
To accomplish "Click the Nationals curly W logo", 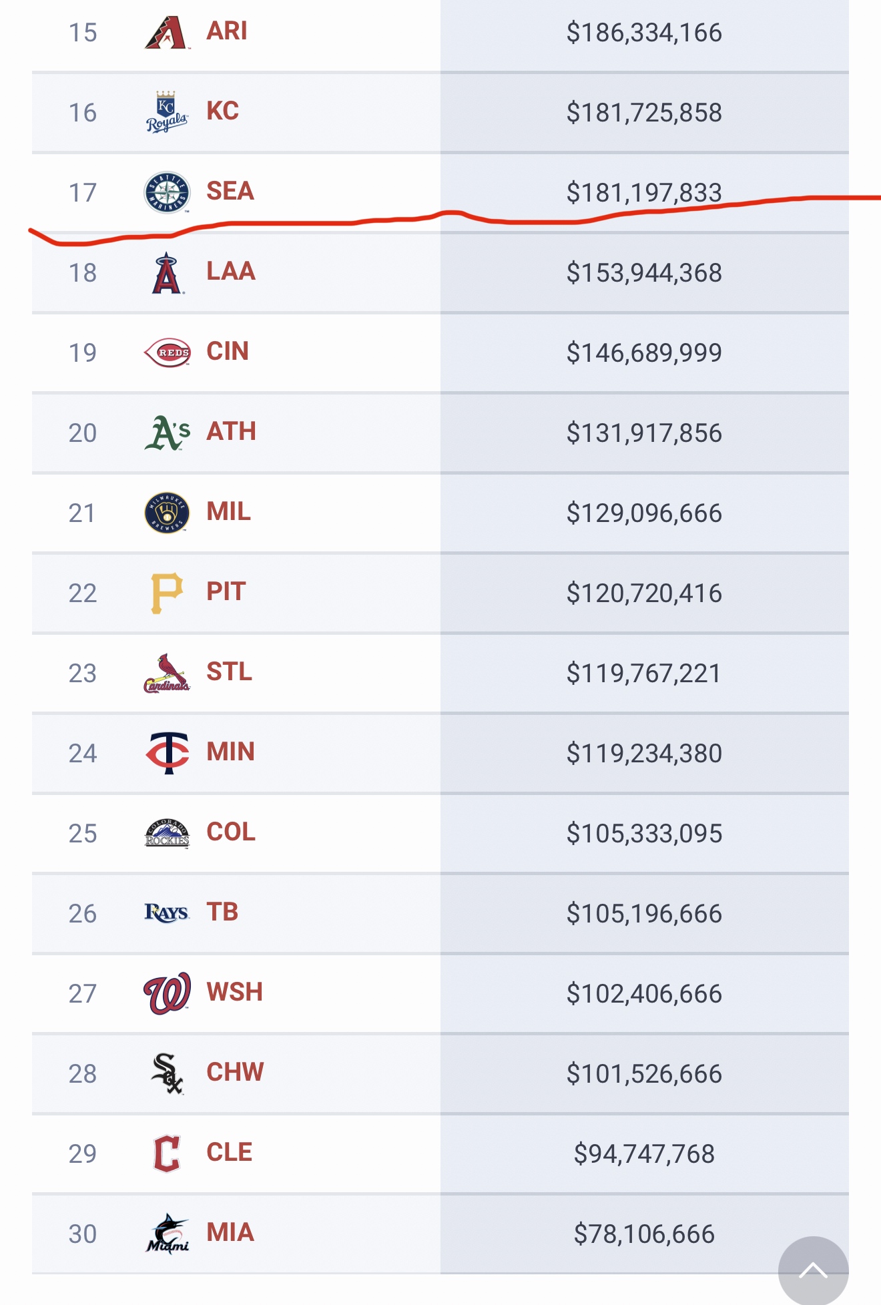I will pyautogui.click(x=167, y=993).
